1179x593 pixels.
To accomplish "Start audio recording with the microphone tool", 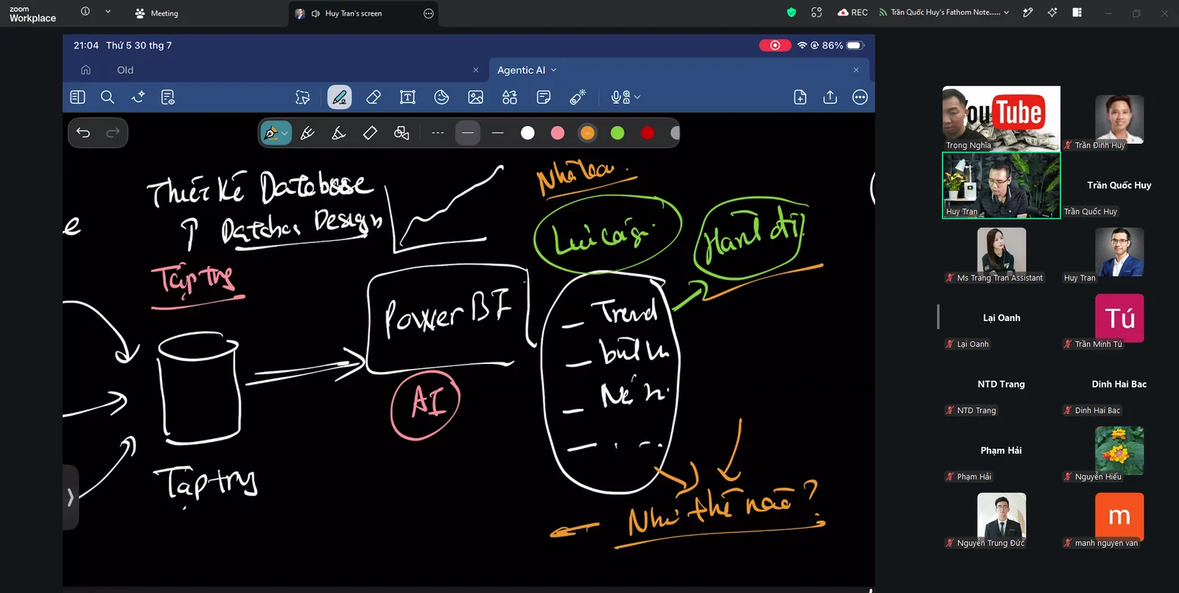I will click(x=620, y=97).
